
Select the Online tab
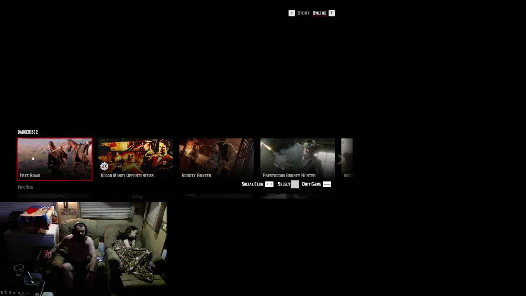pyautogui.click(x=319, y=13)
